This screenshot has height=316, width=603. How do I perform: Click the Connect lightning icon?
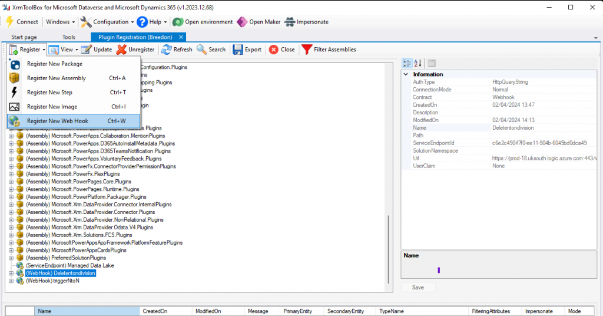[9, 22]
